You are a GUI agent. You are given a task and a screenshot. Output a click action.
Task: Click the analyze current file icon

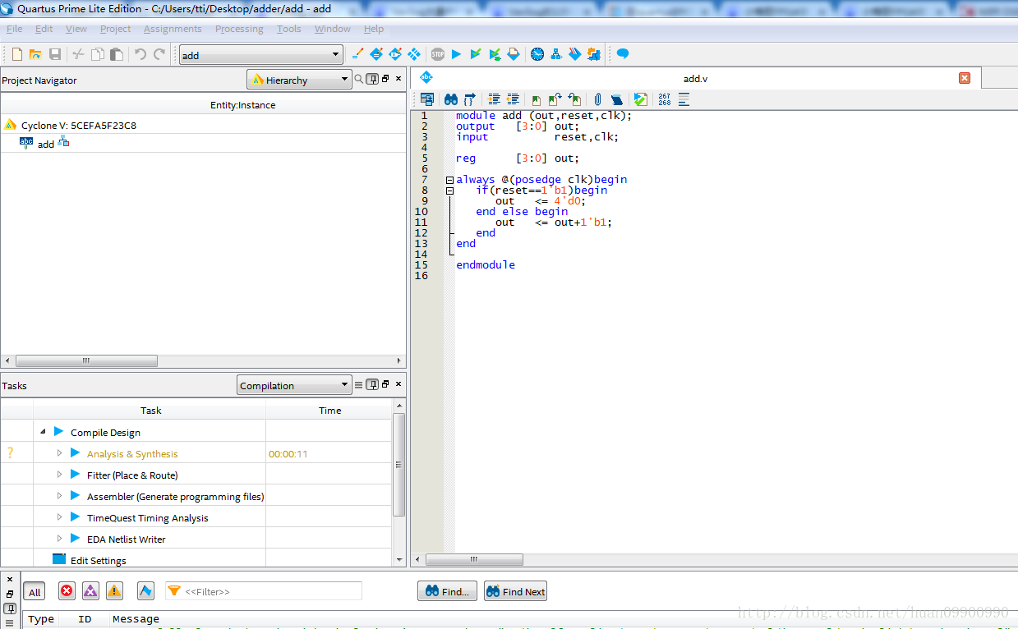tap(641, 99)
